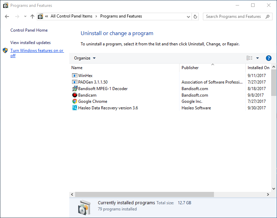Viewport: 277px width, 218px height.
Task: Click the Bandicam red record icon
Action: pyautogui.click(x=74, y=95)
